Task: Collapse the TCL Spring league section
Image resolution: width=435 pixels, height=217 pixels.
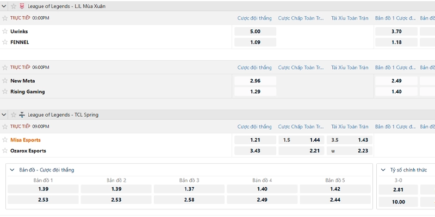Action: pos(4,114)
